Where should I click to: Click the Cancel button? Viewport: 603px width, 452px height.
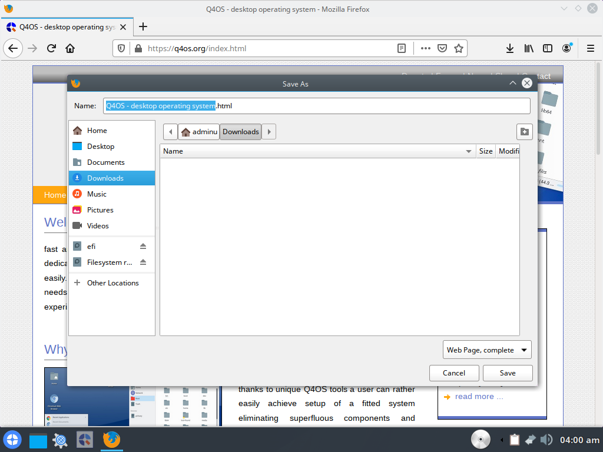454,373
